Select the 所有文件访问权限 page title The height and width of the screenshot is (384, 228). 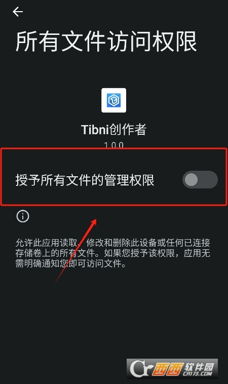click(106, 42)
